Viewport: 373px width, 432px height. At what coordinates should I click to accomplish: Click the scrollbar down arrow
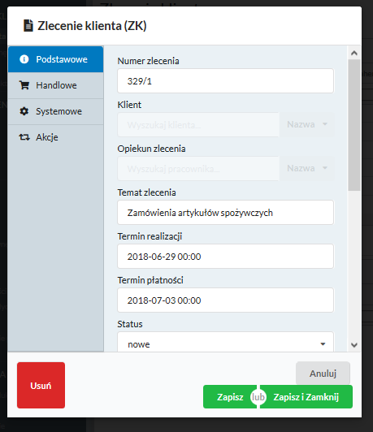[x=354, y=345]
